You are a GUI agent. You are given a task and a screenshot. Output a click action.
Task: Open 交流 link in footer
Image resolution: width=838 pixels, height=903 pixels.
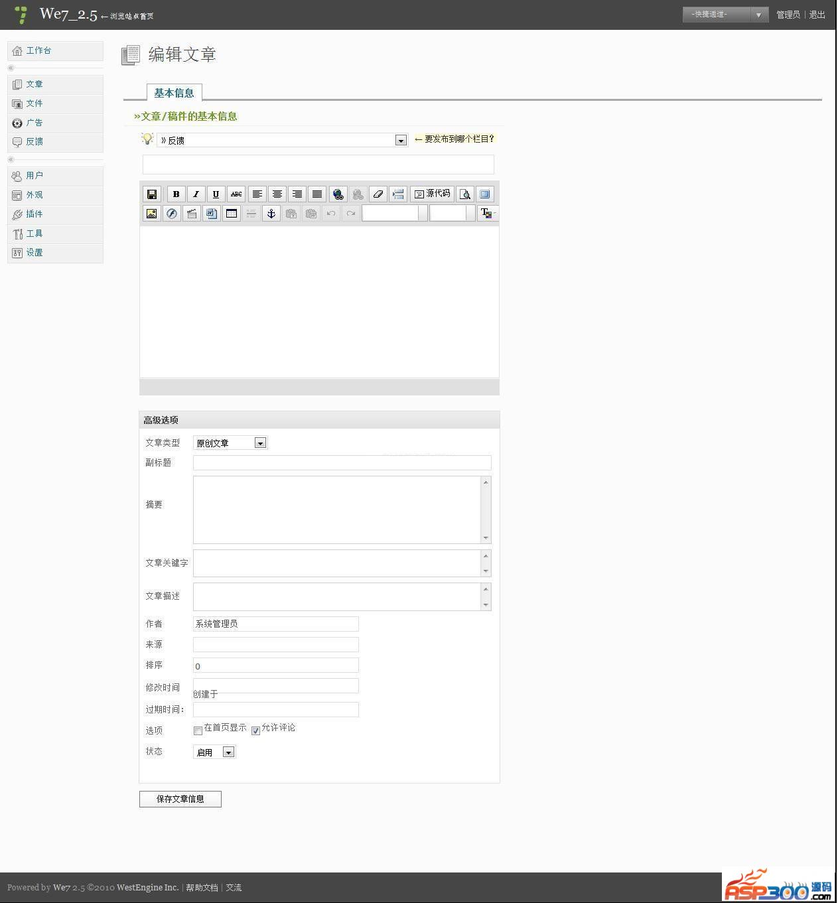click(x=234, y=888)
